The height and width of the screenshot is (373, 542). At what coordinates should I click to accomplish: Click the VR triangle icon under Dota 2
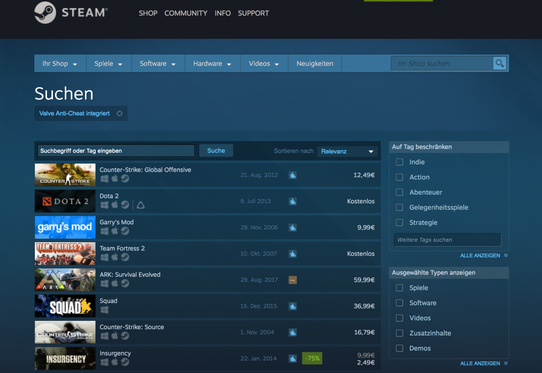click(141, 205)
